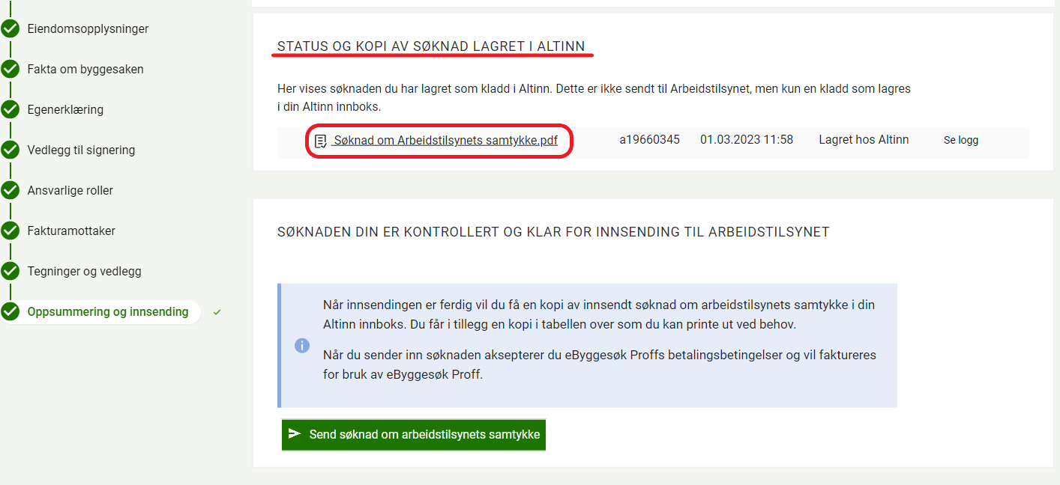This screenshot has height=485, width=1060.
Task: Select the green check icon for Vedlegg til signering
Action: click(x=10, y=150)
